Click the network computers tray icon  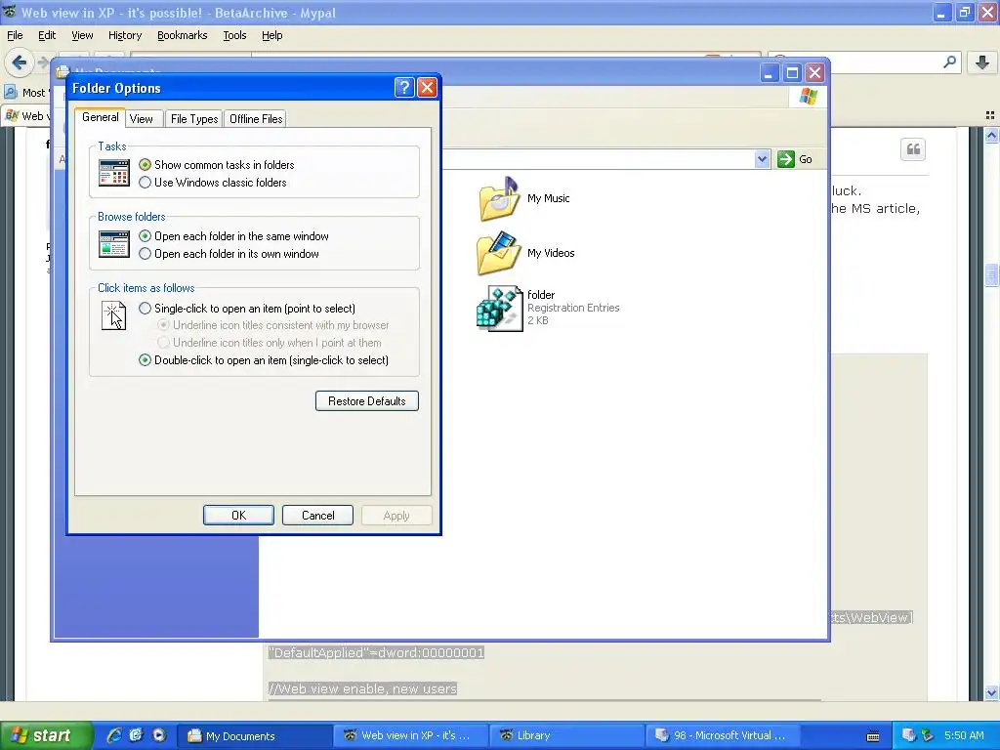pos(909,735)
